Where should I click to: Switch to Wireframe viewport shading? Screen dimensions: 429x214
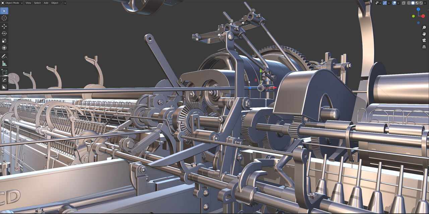tap(409, 3)
